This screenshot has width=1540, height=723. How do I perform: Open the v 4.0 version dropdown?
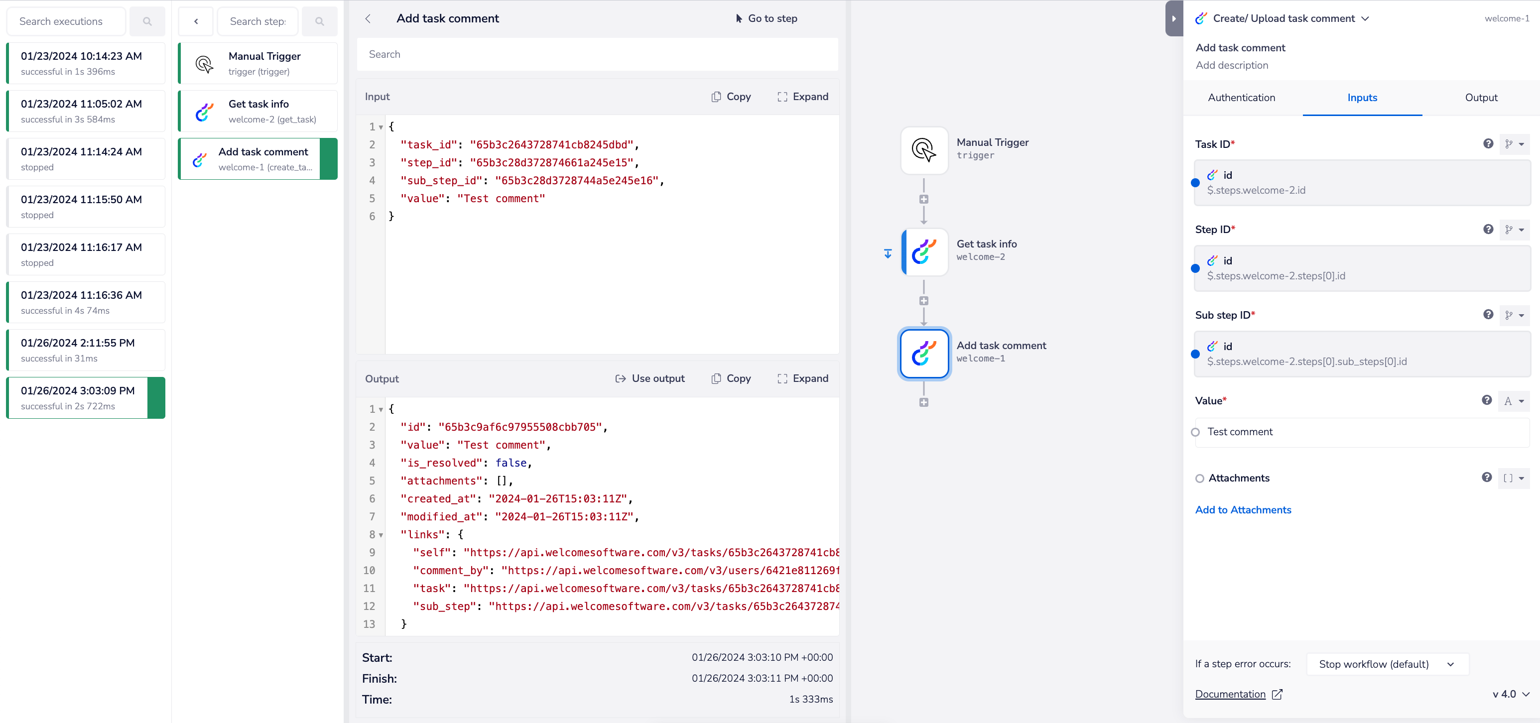(1511, 694)
